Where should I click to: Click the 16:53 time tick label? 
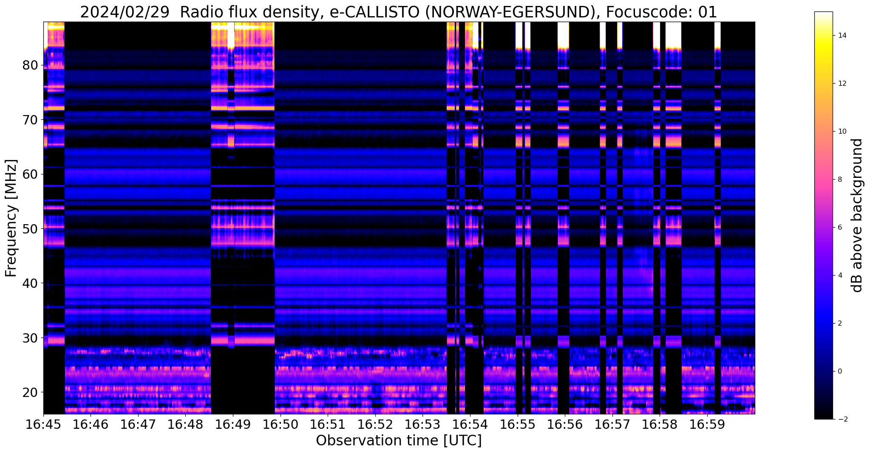coord(422,424)
